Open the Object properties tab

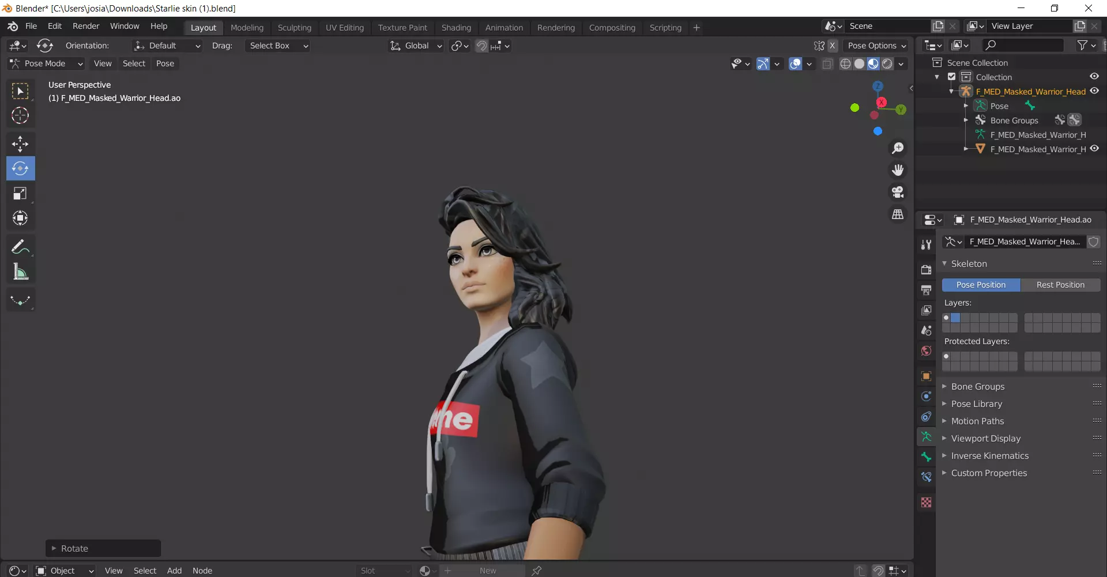pos(926,376)
